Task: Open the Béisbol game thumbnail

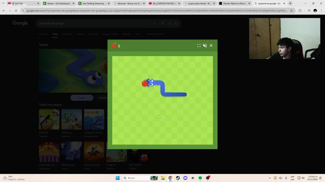Action: coord(49,119)
